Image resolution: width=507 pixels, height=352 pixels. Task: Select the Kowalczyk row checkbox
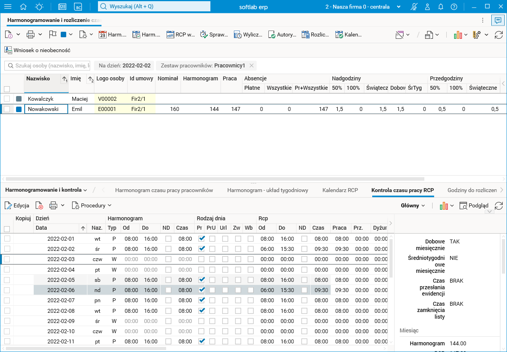[x=7, y=99]
